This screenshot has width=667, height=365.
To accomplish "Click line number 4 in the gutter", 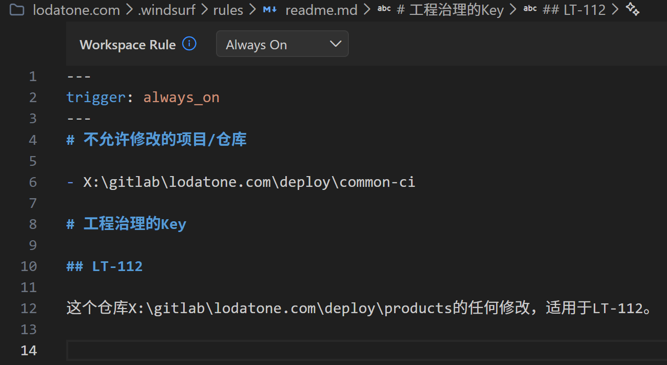I will tap(33, 140).
